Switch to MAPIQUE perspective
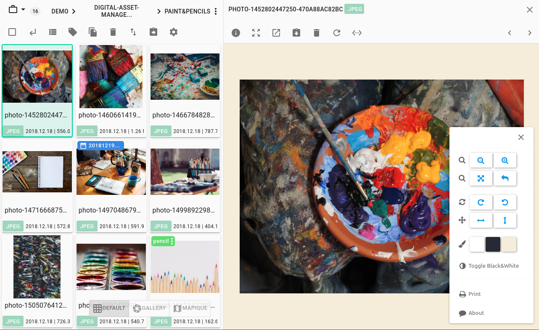The width and height of the screenshot is (539, 330). tap(190, 308)
